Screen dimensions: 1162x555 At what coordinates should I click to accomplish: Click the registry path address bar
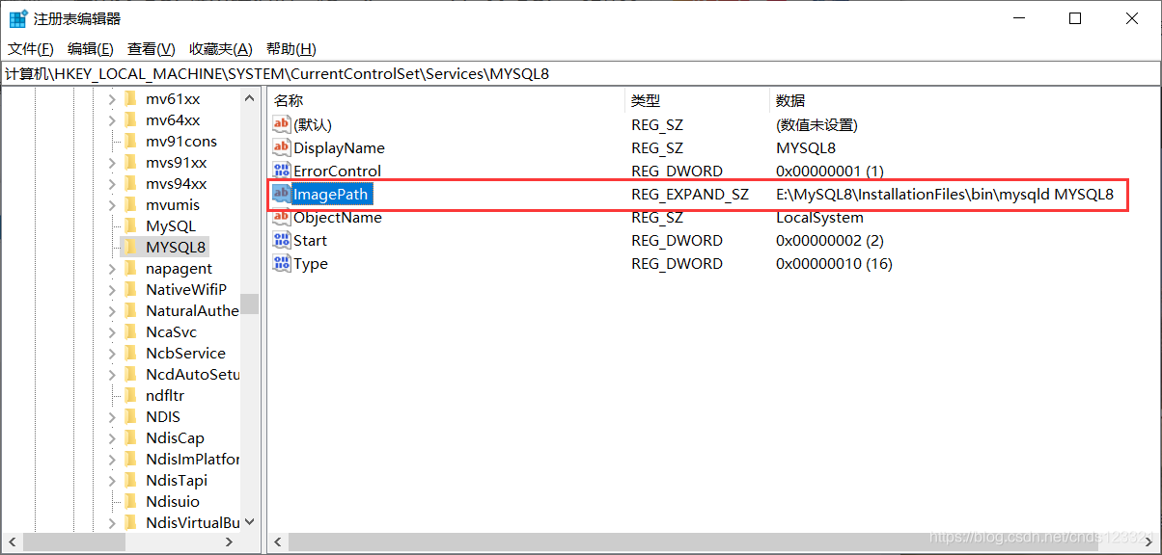pyautogui.click(x=581, y=73)
